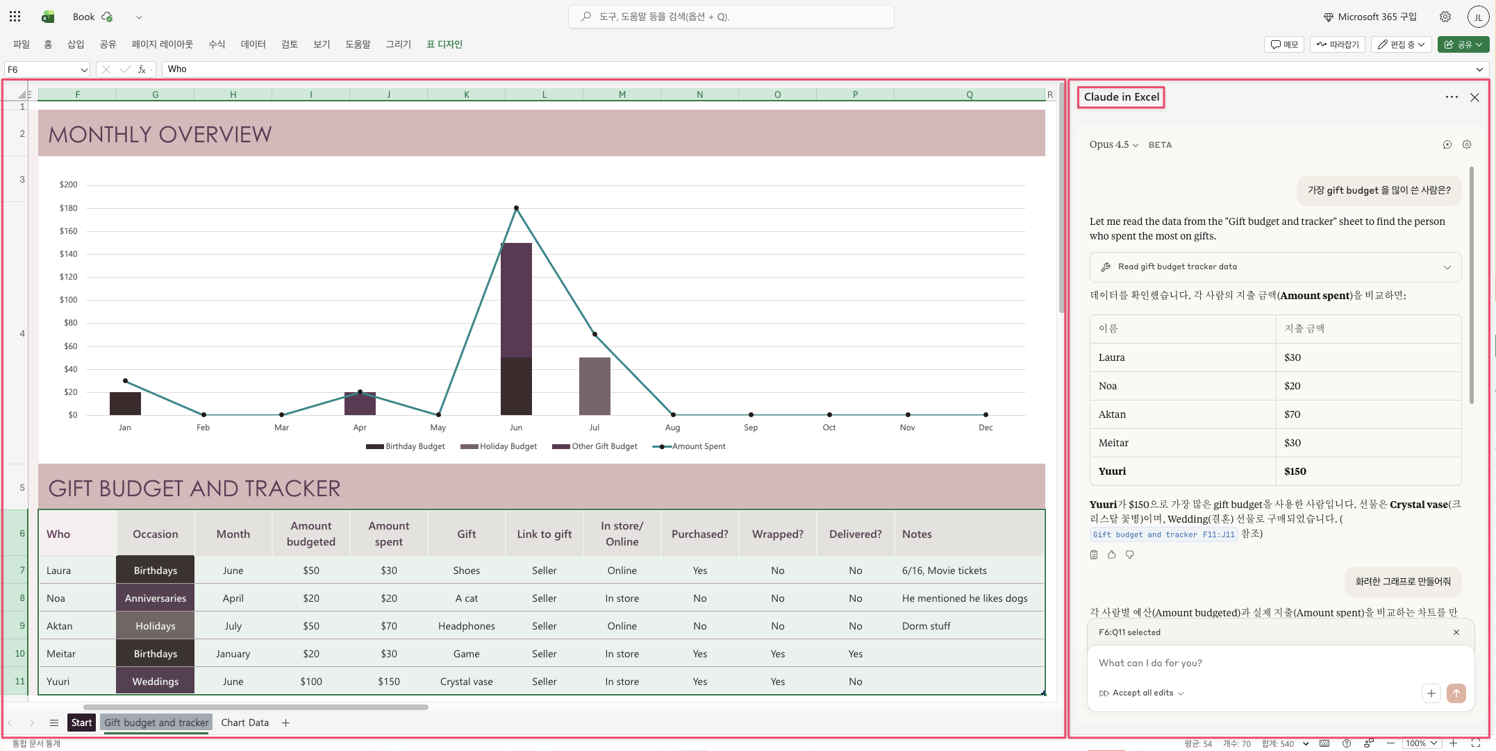
Task: Dismiss the F6:Q11 selected chip
Action: 1456,632
